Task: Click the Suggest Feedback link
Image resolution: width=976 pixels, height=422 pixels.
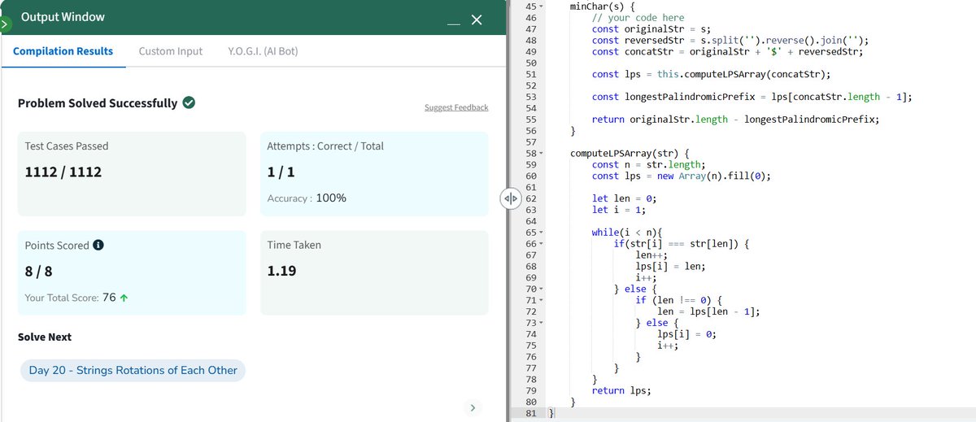Action: [456, 107]
